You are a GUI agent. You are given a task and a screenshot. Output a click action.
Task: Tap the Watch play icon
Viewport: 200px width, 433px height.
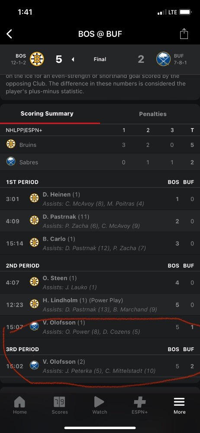[x=100, y=402]
